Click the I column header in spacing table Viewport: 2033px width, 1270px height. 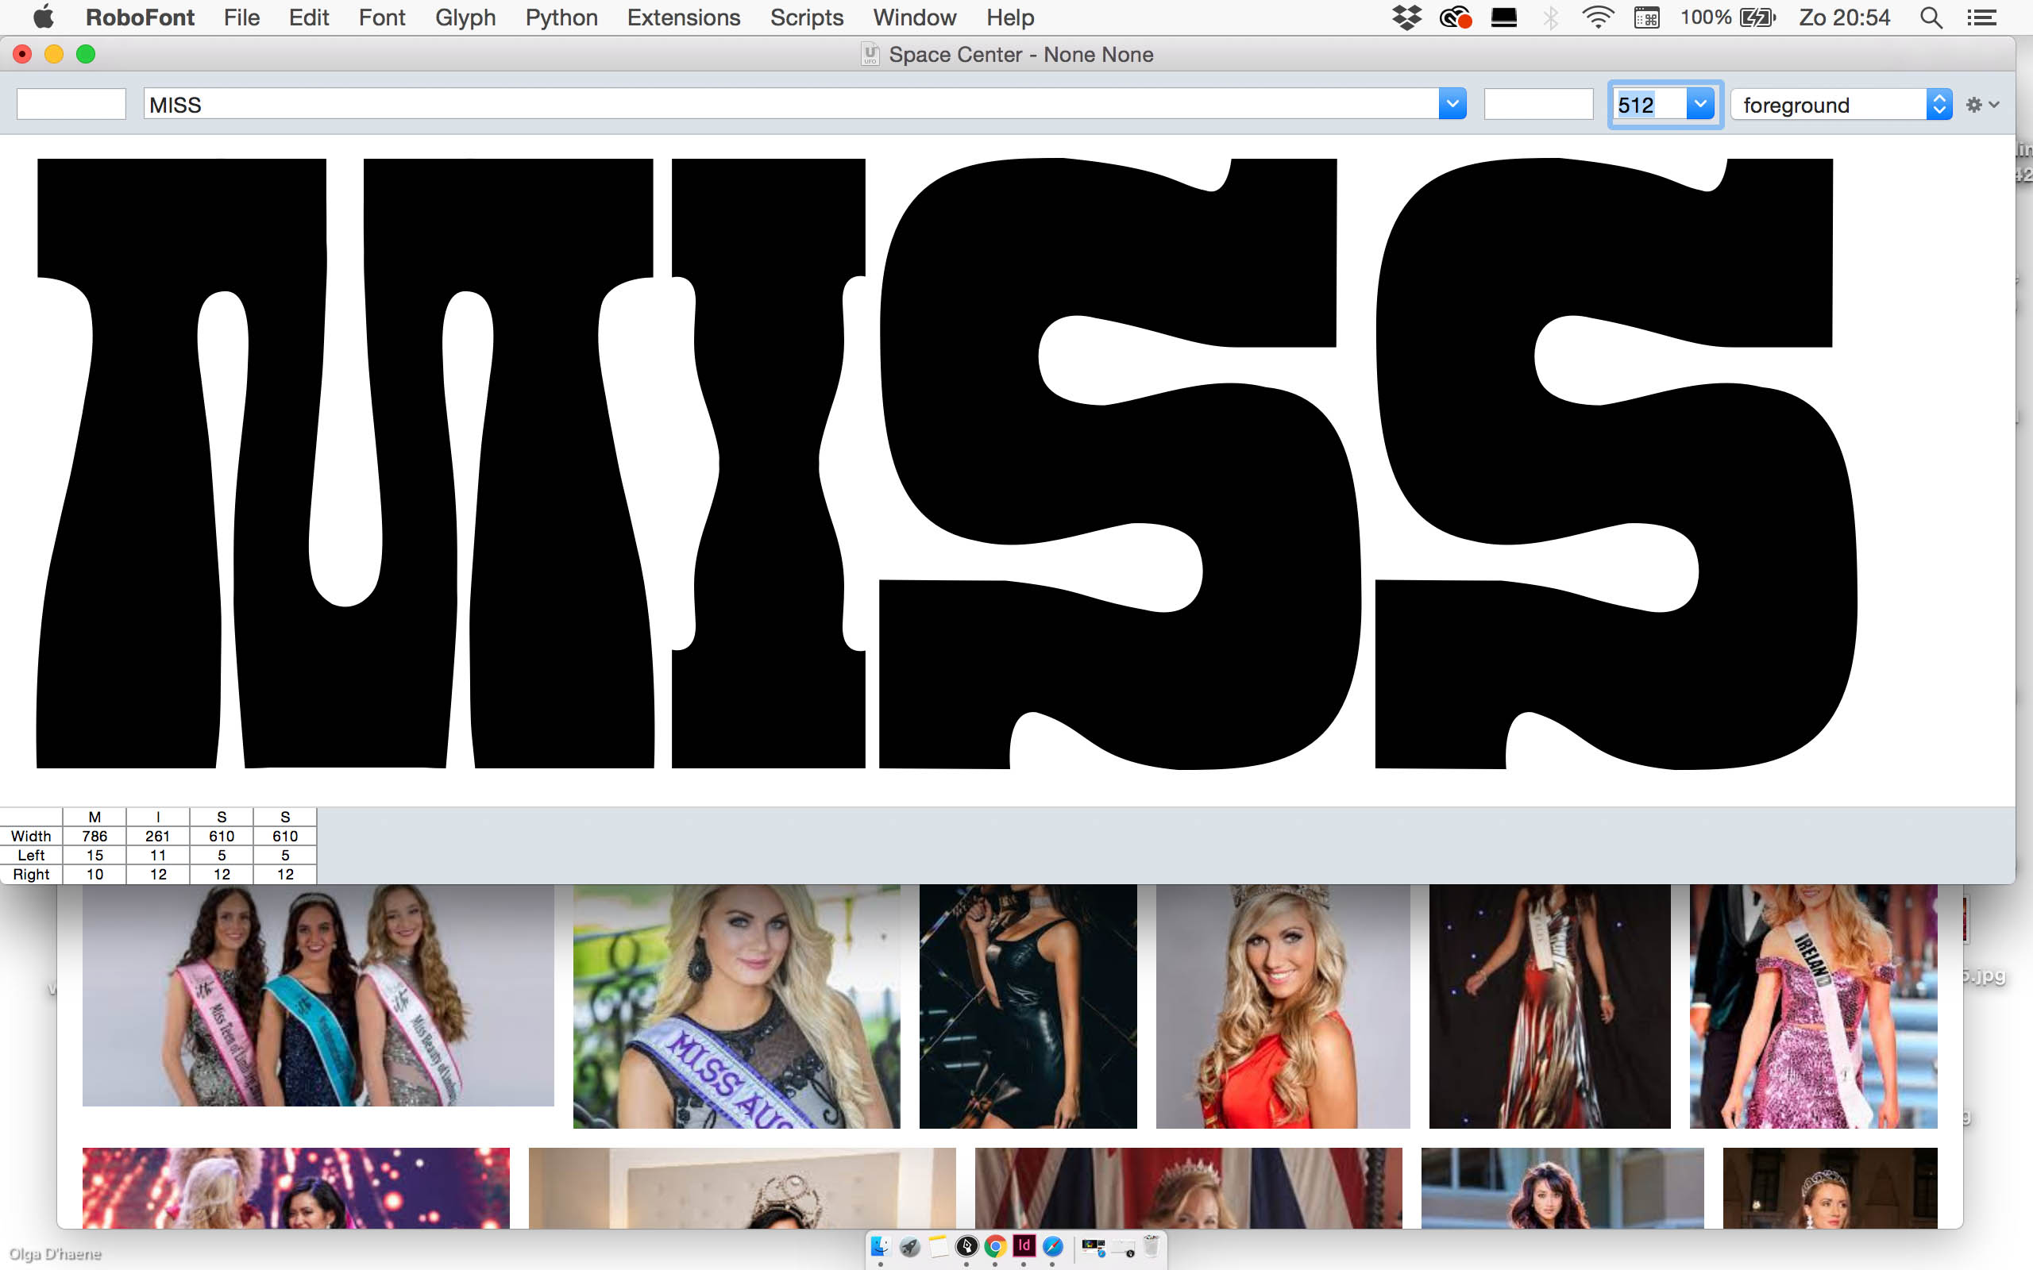tap(158, 817)
